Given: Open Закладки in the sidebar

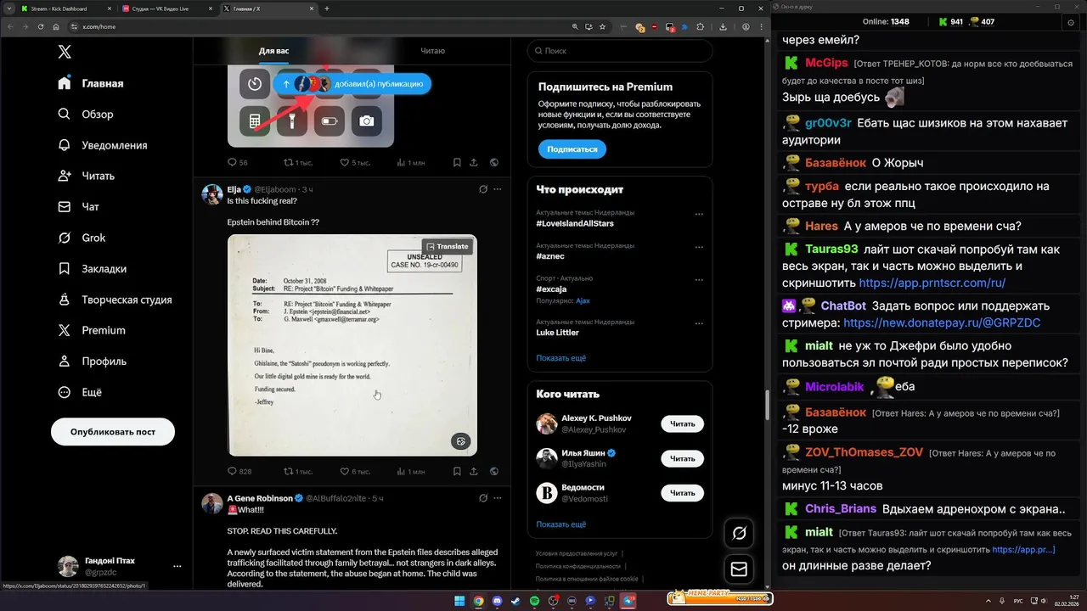Looking at the screenshot, I should 92,268.
